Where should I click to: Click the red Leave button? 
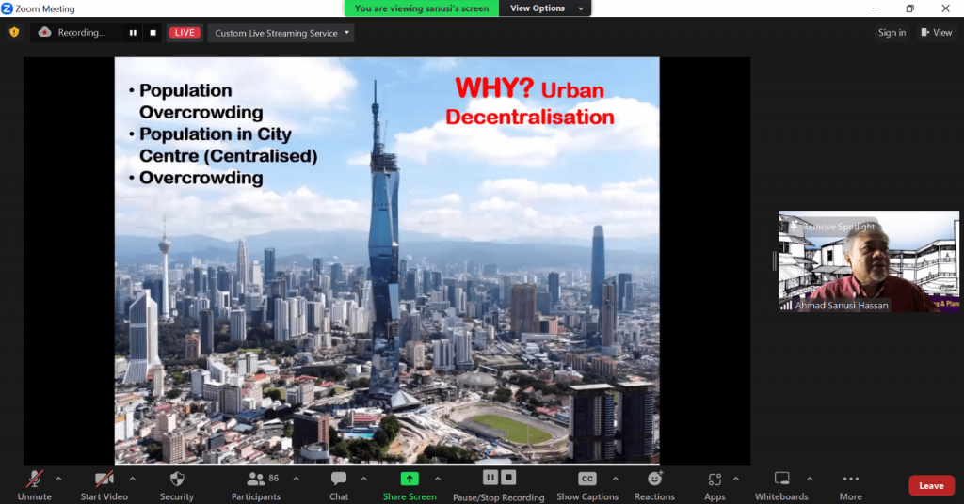931,485
